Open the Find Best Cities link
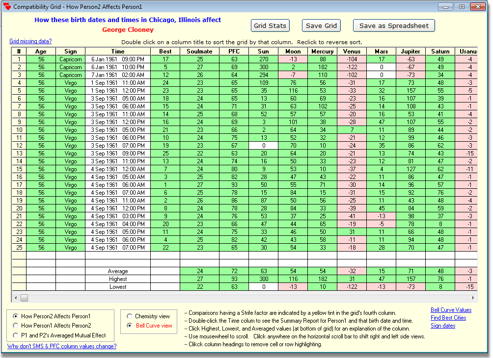The image size is (493, 358). [x=448, y=318]
